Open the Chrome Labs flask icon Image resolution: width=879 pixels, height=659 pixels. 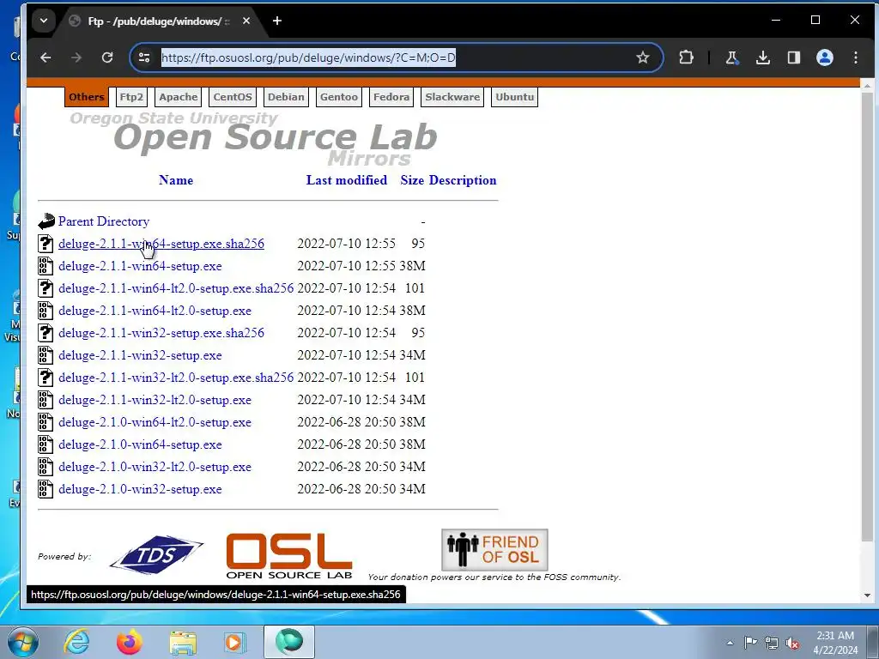[731, 57]
